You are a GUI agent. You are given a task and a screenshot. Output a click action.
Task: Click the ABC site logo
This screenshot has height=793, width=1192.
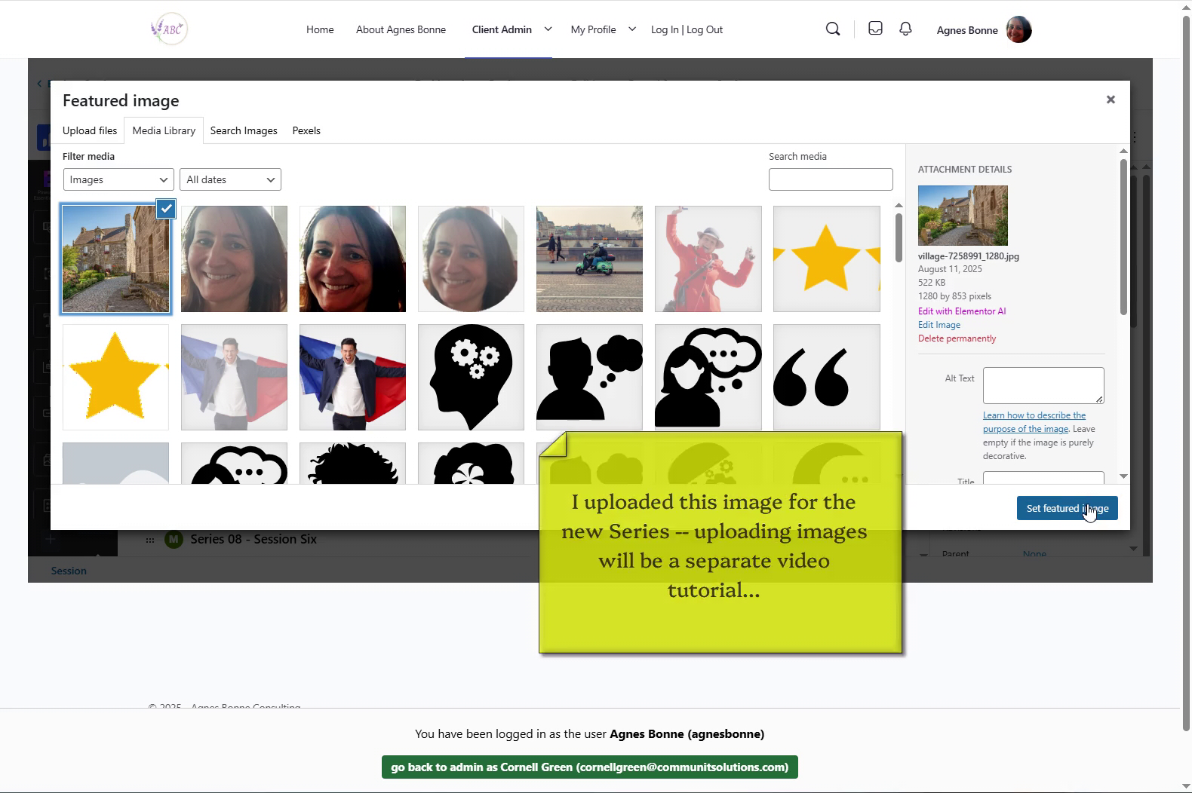tap(169, 29)
